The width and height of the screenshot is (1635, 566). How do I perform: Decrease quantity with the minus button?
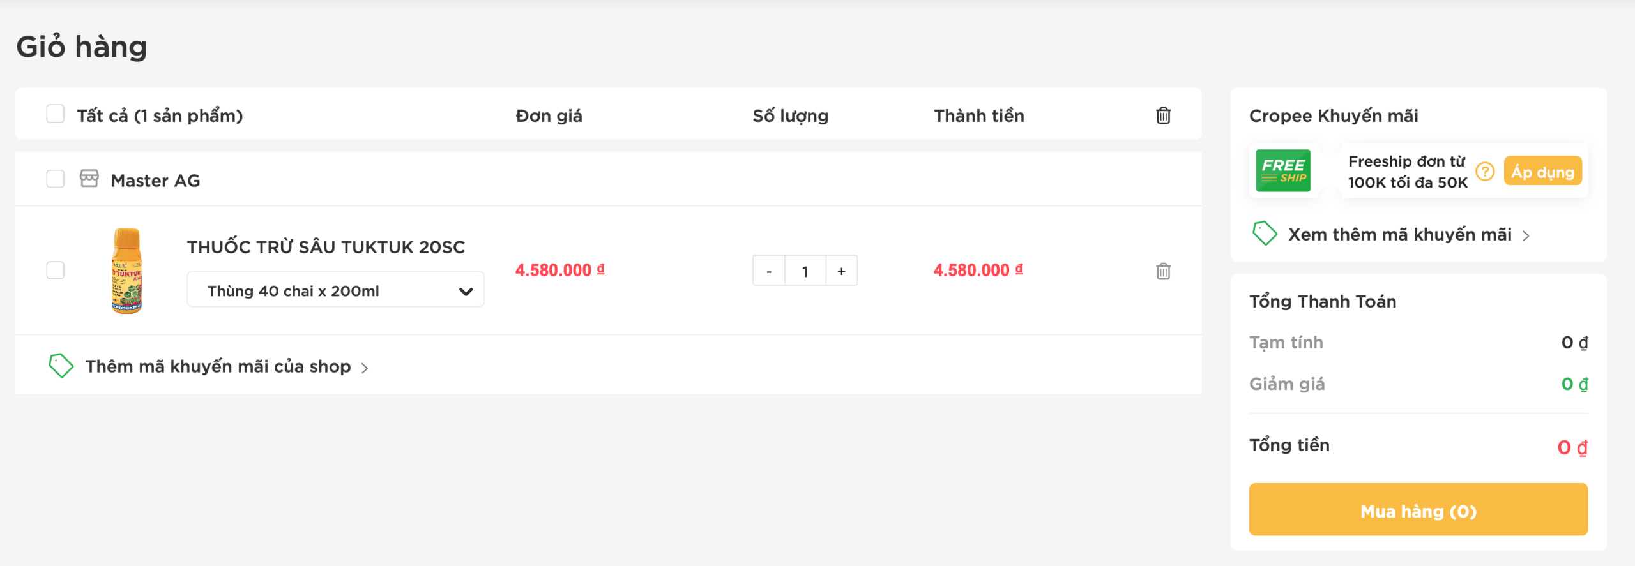click(x=769, y=271)
